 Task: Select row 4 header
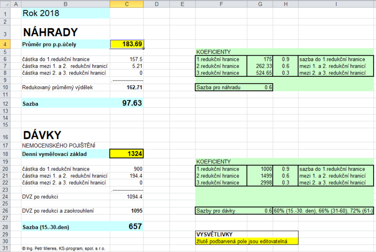click(5, 44)
